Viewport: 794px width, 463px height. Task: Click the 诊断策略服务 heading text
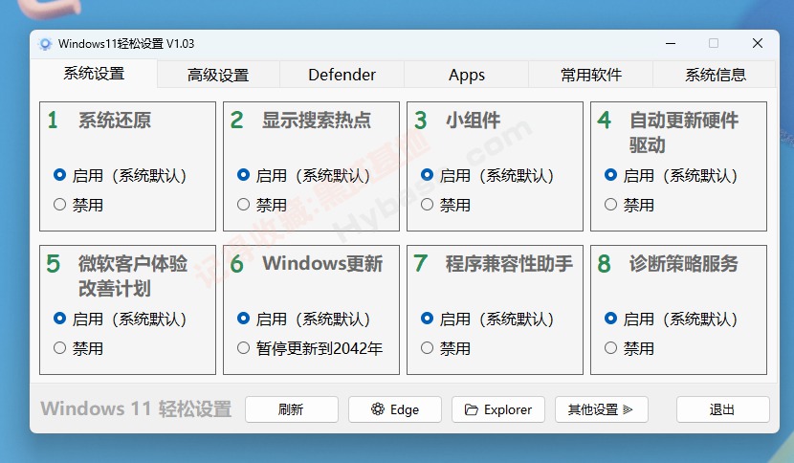click(x=684, y=264)
